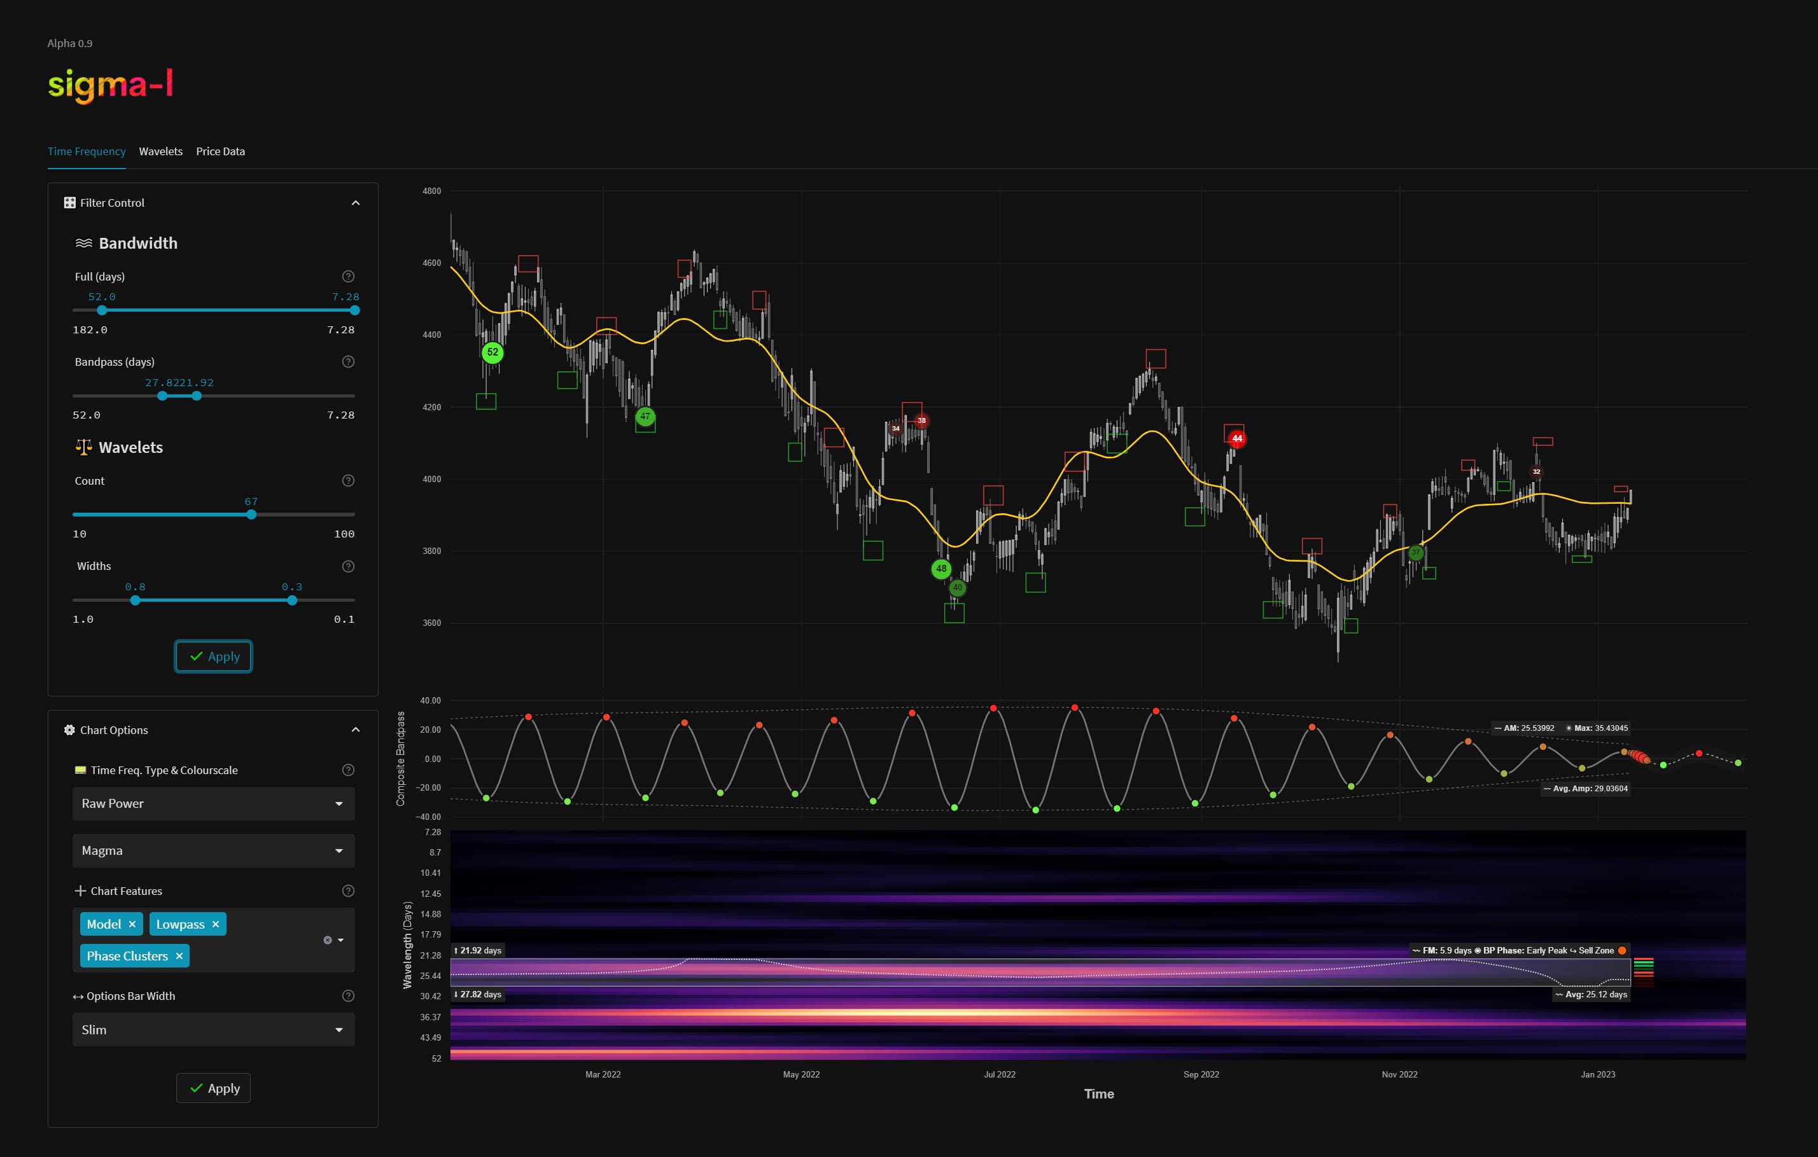Click the Chart Options gear icon
Image resolution: width=1818 pixels, height=1157 pixels.
coord(69,730)
